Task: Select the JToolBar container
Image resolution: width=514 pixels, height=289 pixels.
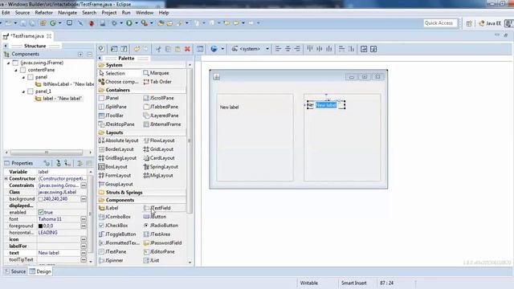Action: (111, 116)
